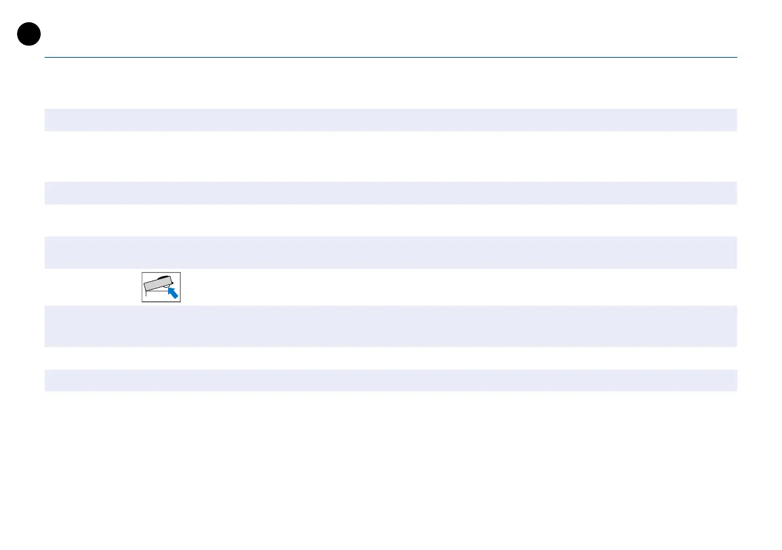Click the white row between the last two shaded rows
Screen dimensions: 782x550
point(391,358)
